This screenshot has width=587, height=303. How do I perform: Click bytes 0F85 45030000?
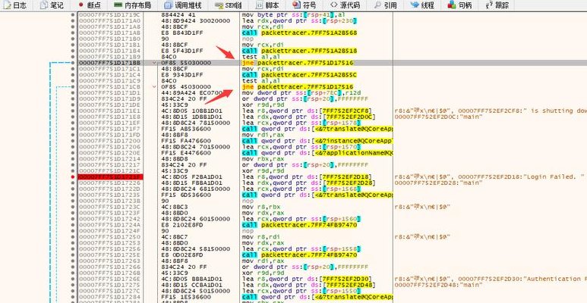pos(186,86)
